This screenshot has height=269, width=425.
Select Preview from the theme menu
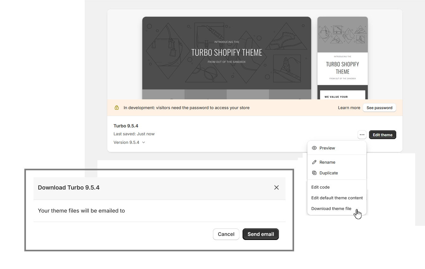[x=337, y=148]
